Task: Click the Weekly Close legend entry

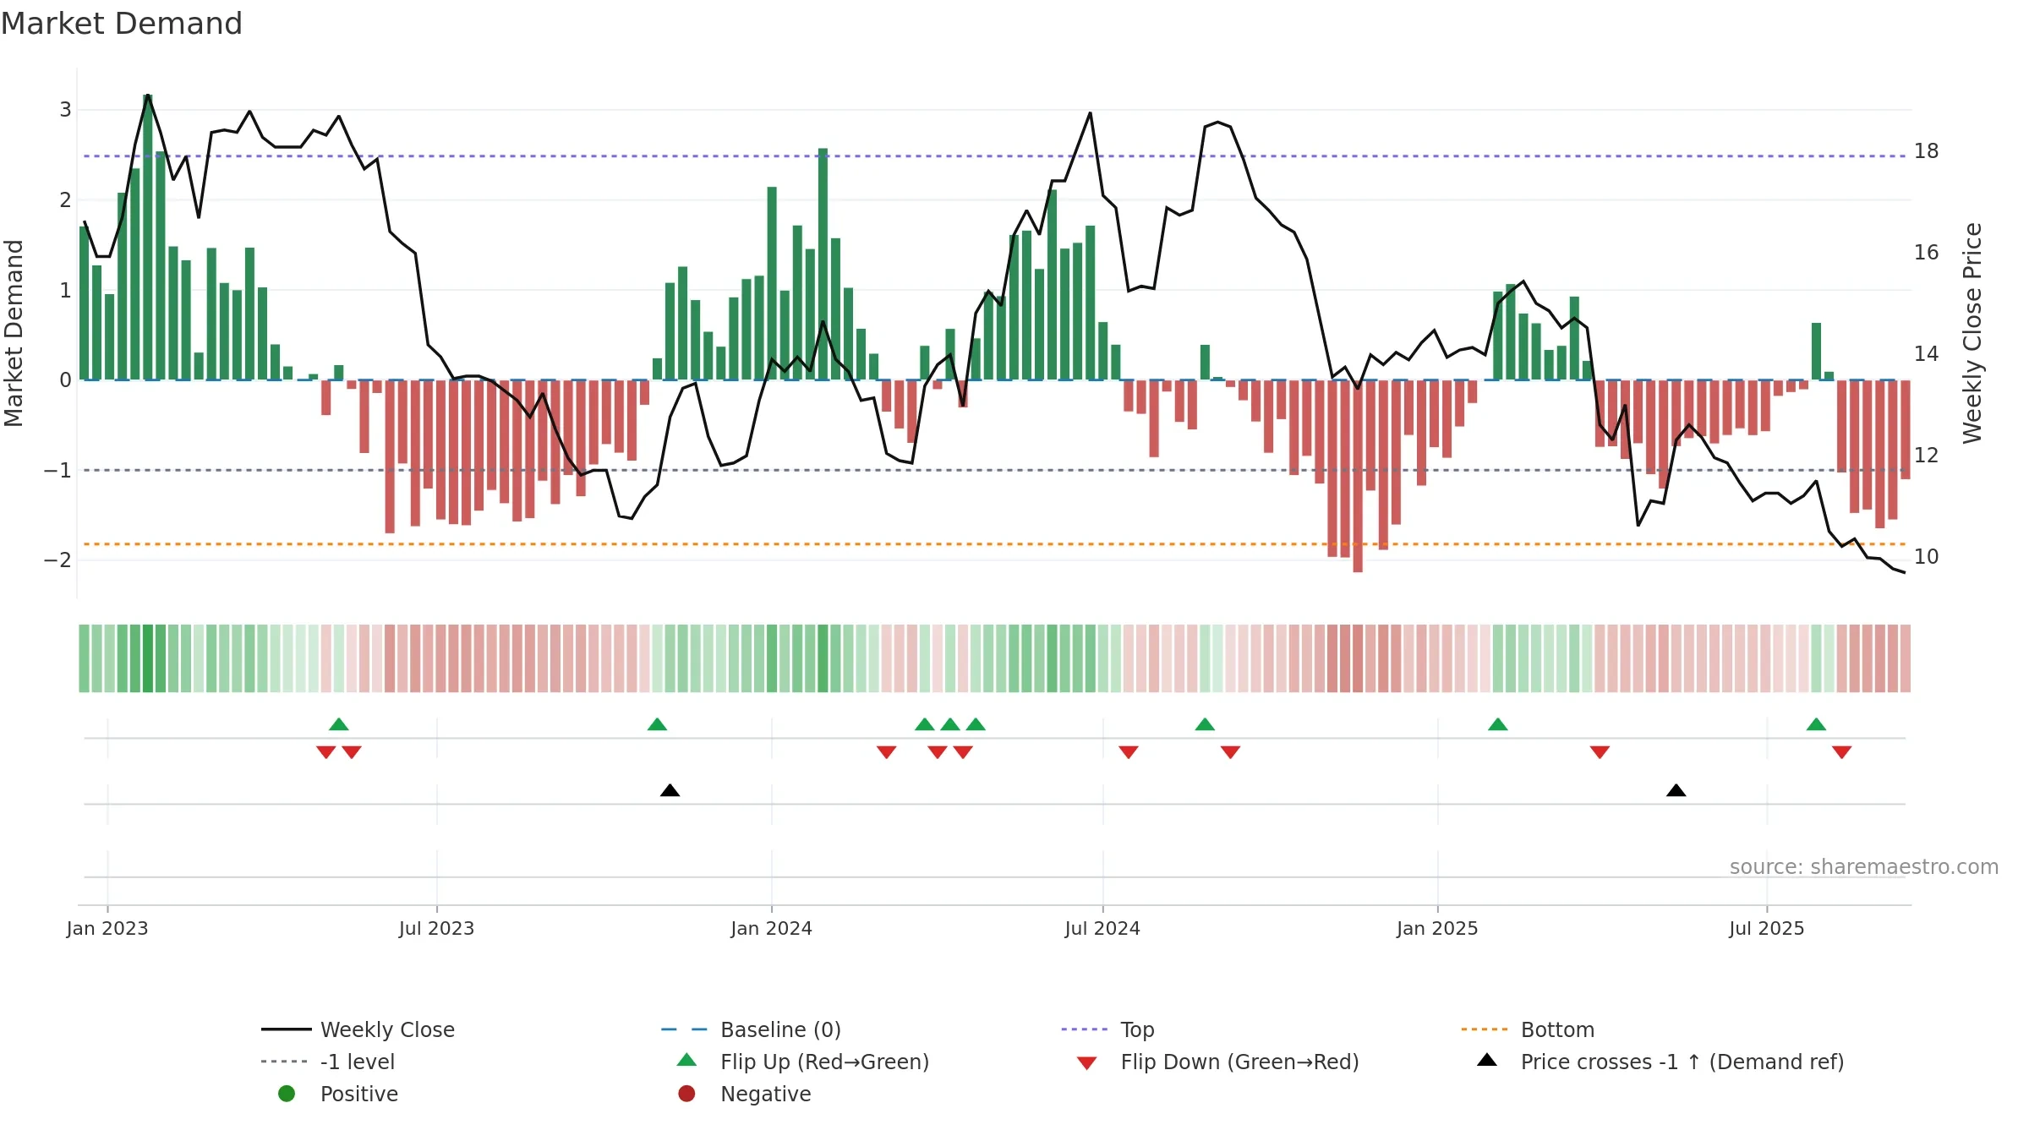Action: click(x=358, y=1029)
